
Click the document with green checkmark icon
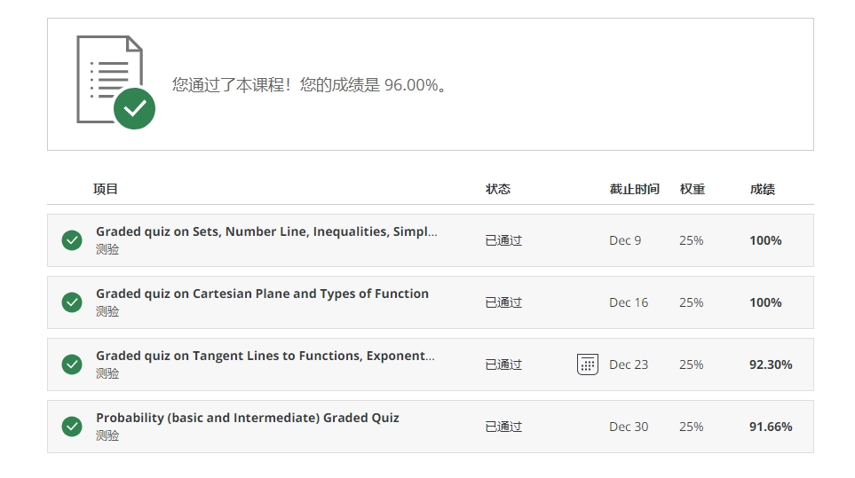pos(115,82)
